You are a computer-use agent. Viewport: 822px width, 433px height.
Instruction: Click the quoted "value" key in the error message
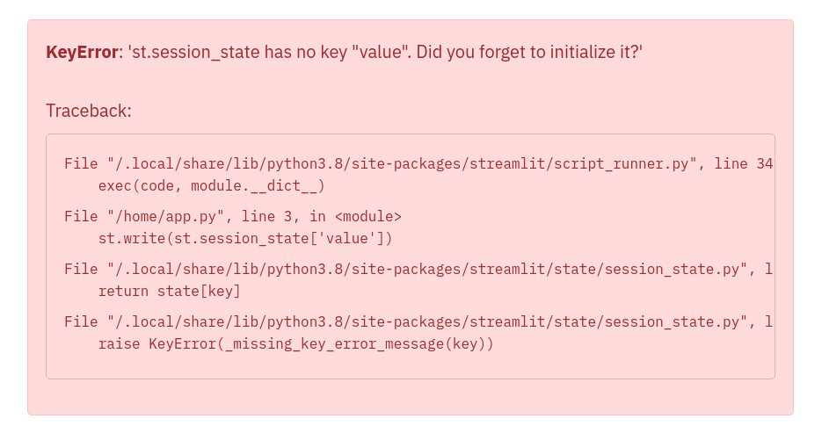point(380,52)
